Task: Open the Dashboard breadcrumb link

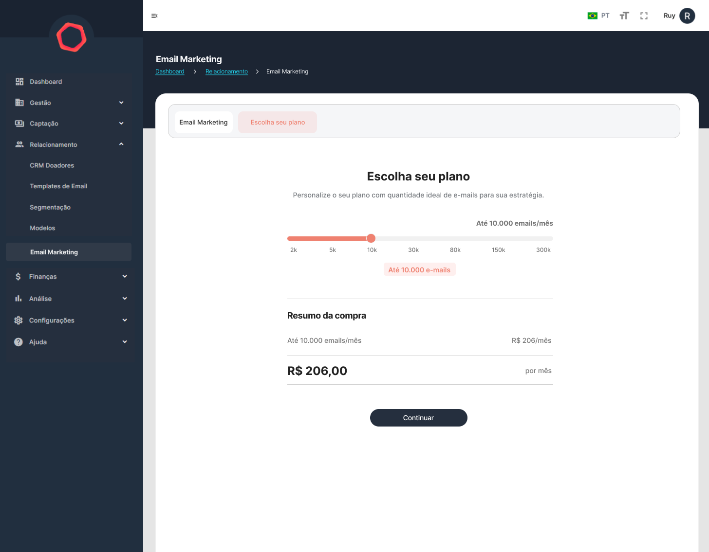Action: click(x=170, y=71)
